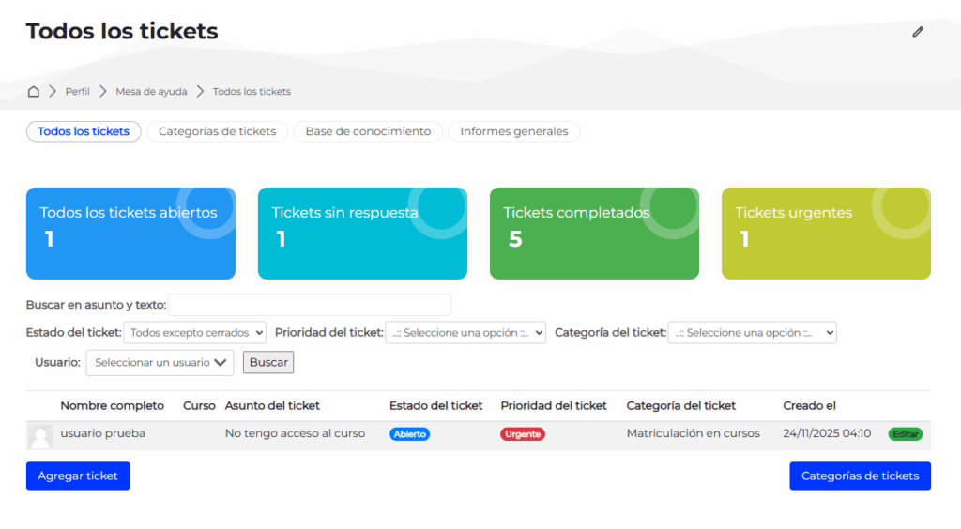961x529 pixels.
Task: Click the Agregar ticket button
Action: pyautogui.click(x=78, y=476)
